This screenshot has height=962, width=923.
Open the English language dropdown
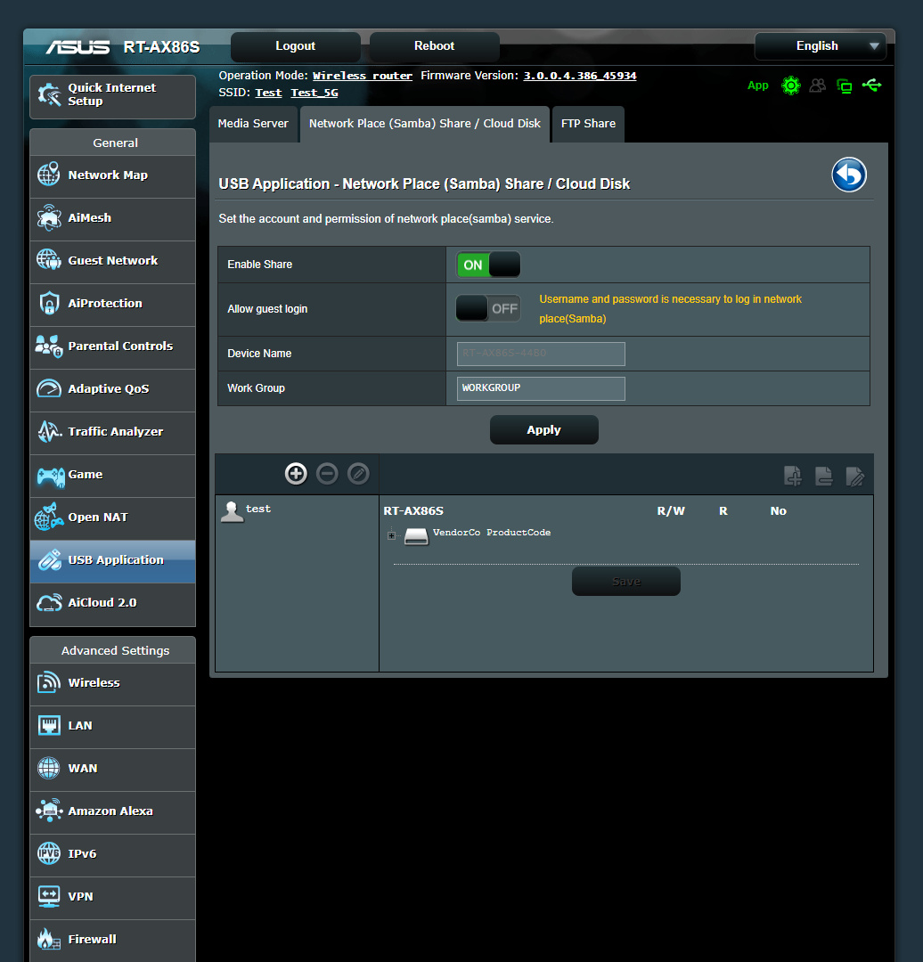tap(820, 46)
